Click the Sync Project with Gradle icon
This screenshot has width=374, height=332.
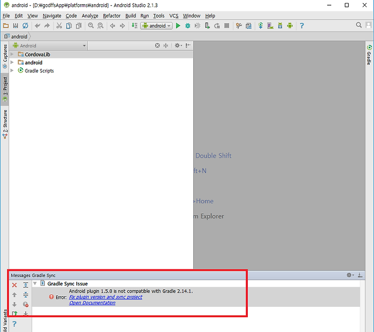pyautogui.click(x=261, y=26)
